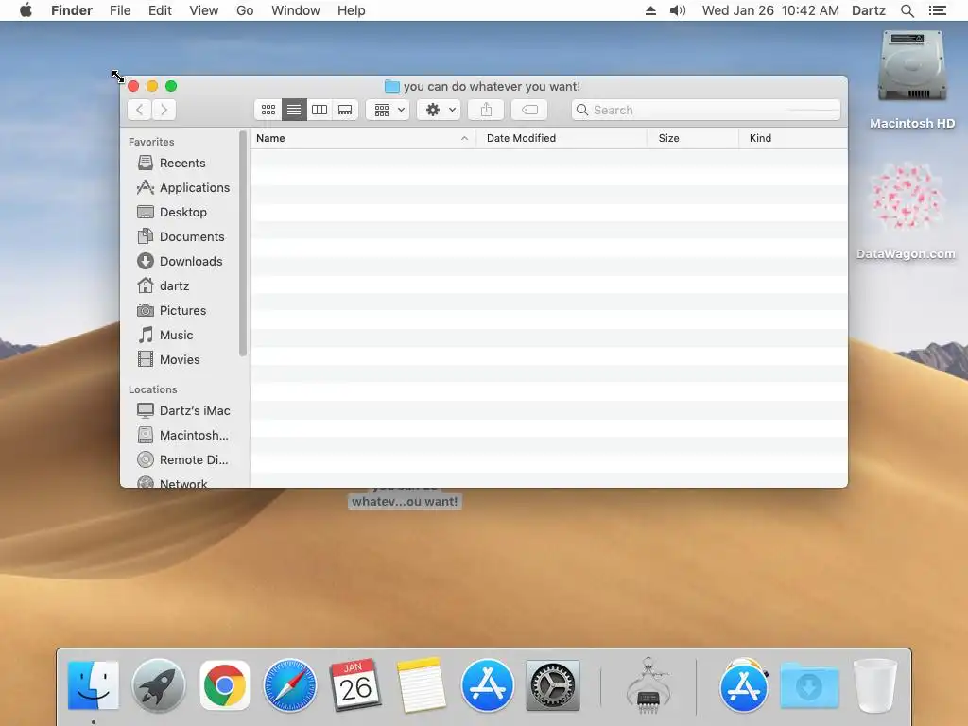Image resolution: width=968 pixels, height=726 pixels.
Task: Click in the Finder Search field
Action: [x=706, y=110]
